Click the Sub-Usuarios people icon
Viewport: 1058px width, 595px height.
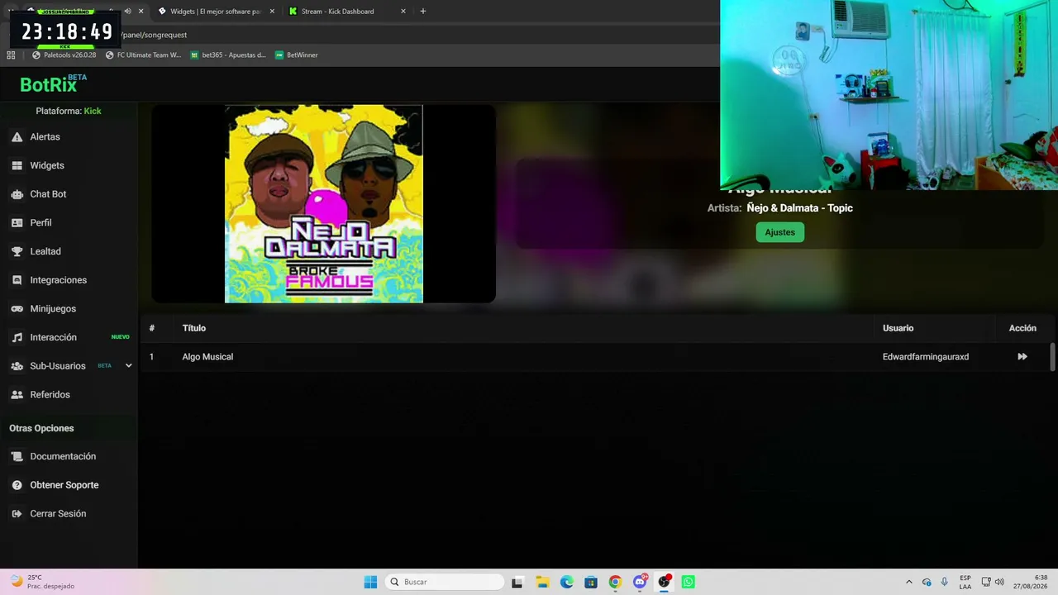tap(17, 366)
